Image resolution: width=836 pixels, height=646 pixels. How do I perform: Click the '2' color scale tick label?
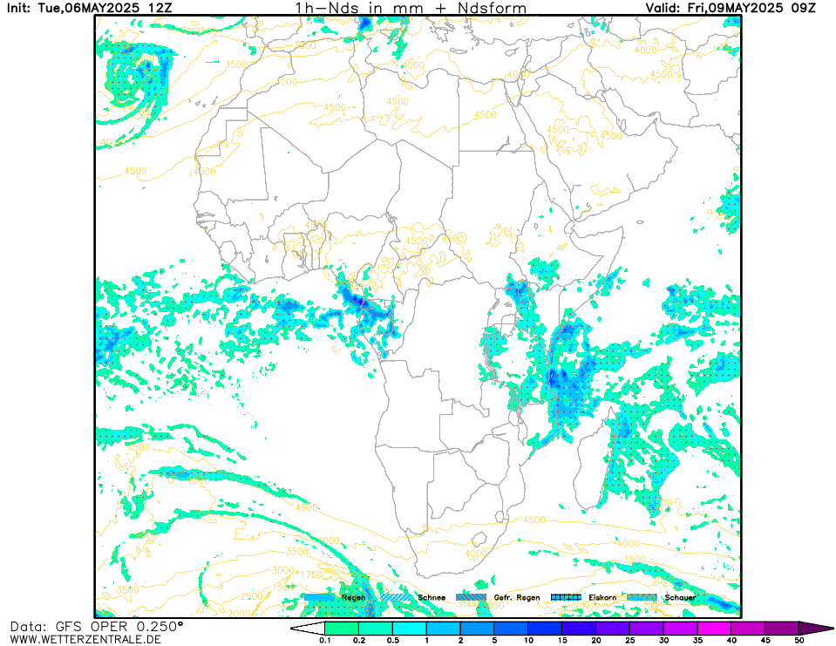(x=460, y=640)
